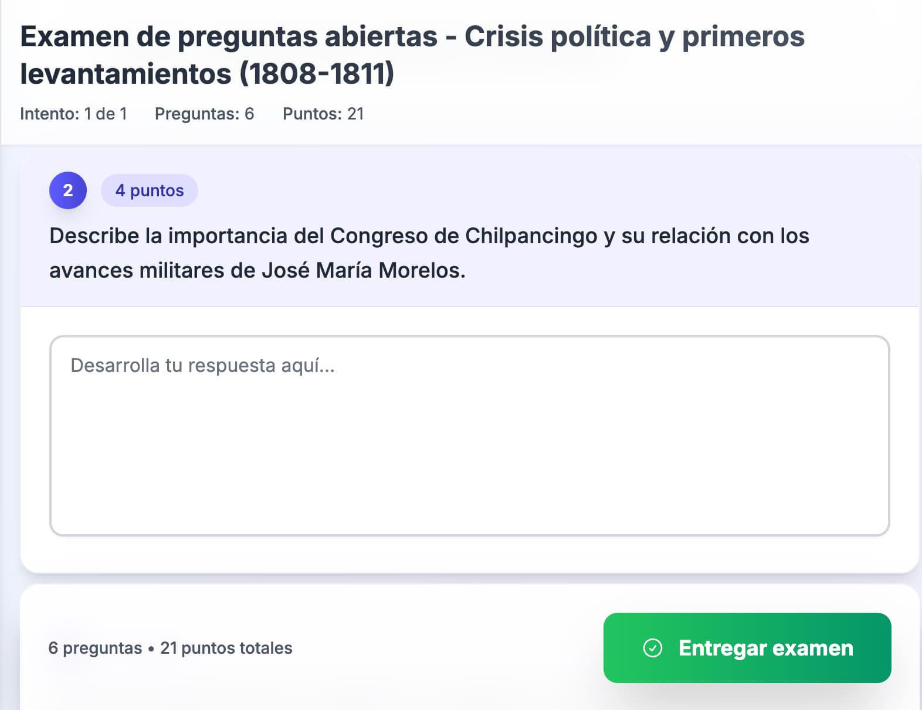The width and height of the screenshot is (922, 710).
Task: Focus the answer text area
Action: pos(469,435)
